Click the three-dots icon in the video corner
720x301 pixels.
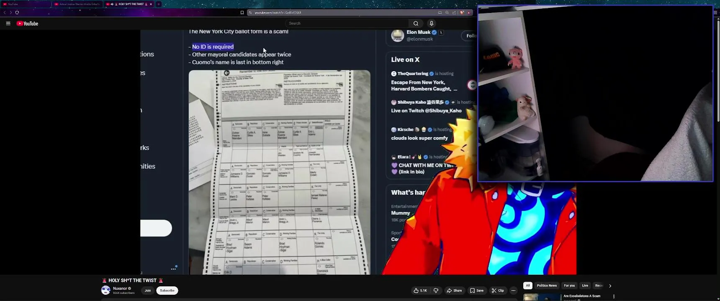[x=173, y=269]
